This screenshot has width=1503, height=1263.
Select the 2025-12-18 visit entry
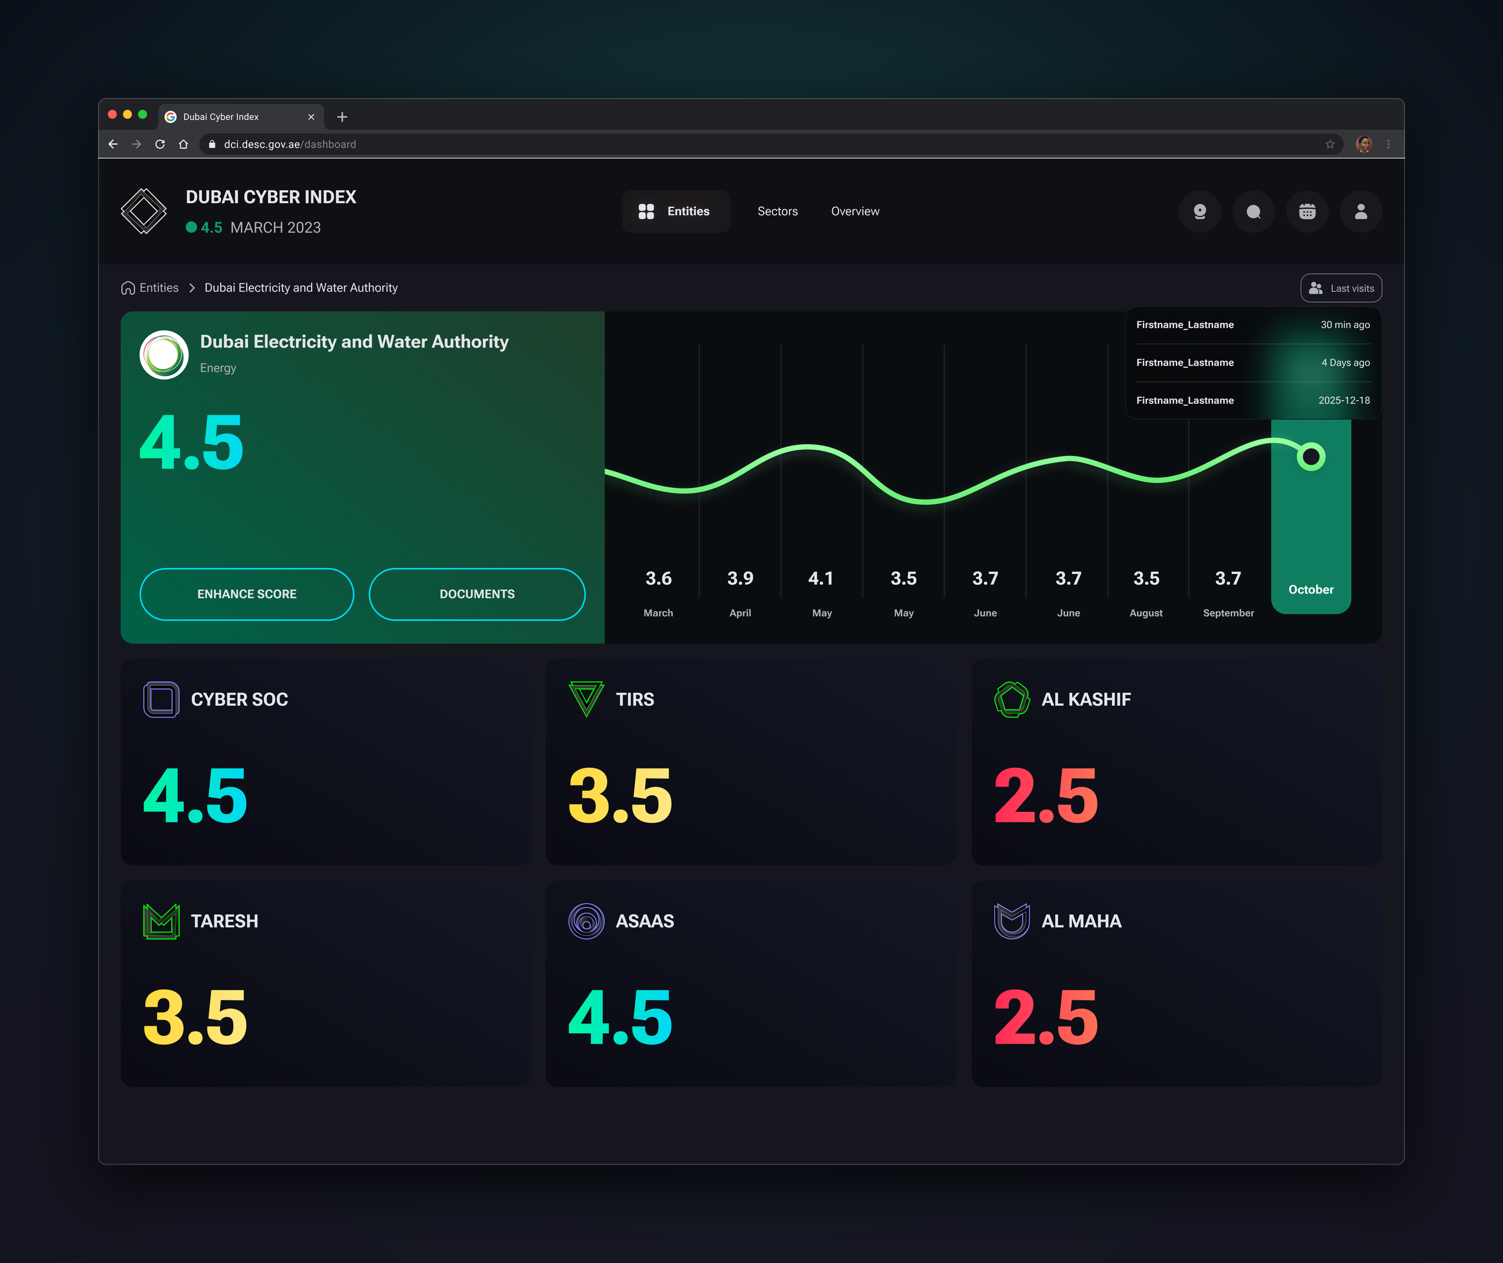pyautogui.click(x=1253, y=401)
